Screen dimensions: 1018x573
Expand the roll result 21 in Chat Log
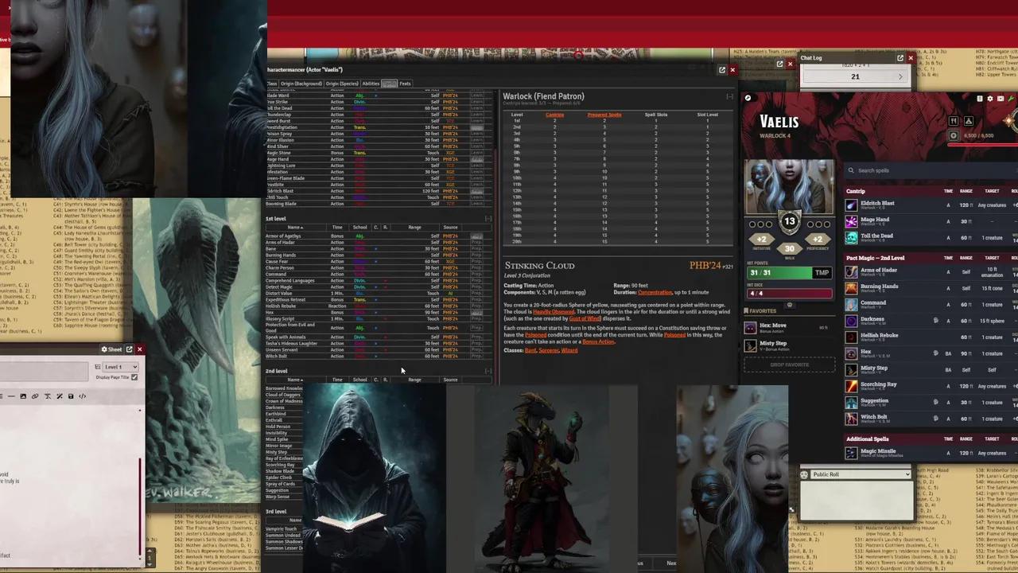pyautogui.click(x=855, y=76)
